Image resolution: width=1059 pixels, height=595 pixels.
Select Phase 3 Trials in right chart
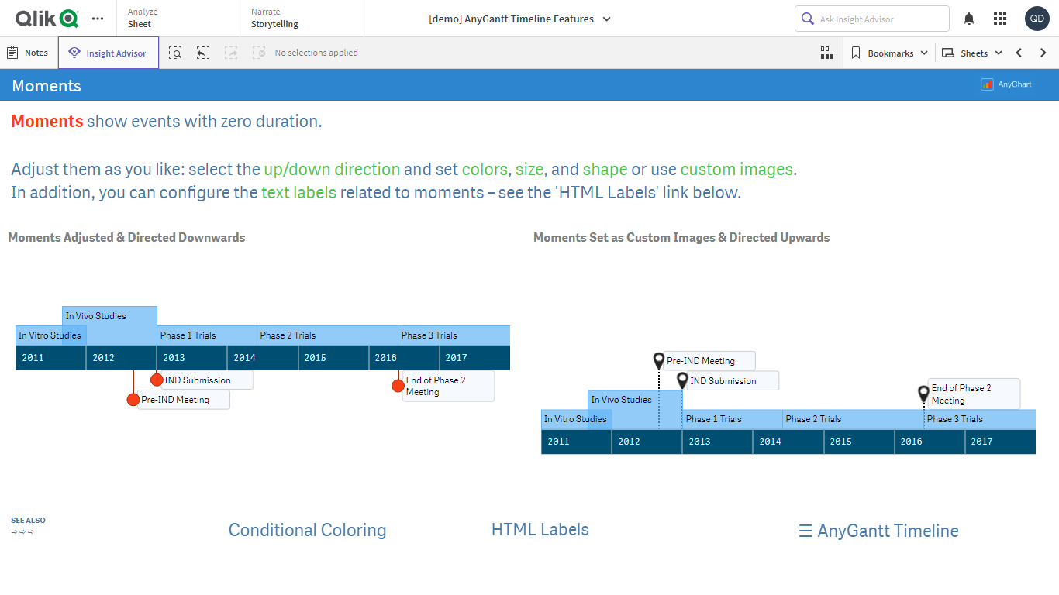(x=980, y=419)
